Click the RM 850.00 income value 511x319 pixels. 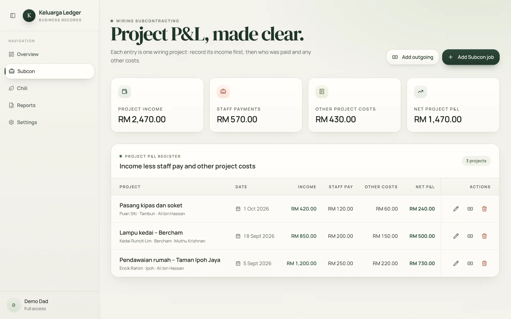point(304,236)
